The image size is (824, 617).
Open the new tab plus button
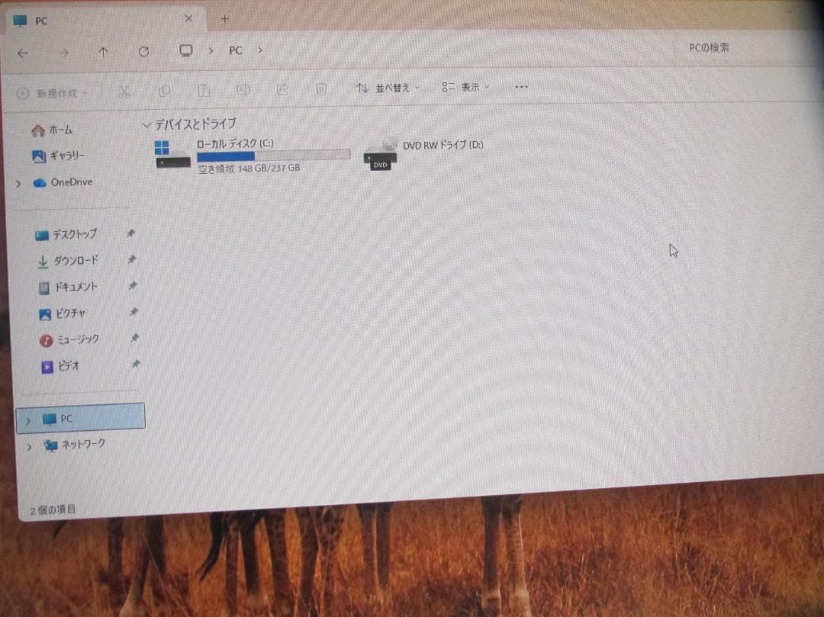224,18
